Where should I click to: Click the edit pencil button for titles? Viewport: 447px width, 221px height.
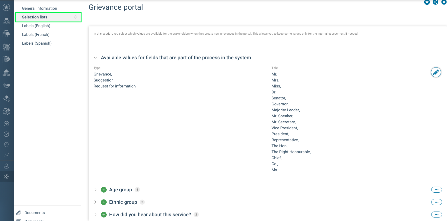(x=436, y=72)
